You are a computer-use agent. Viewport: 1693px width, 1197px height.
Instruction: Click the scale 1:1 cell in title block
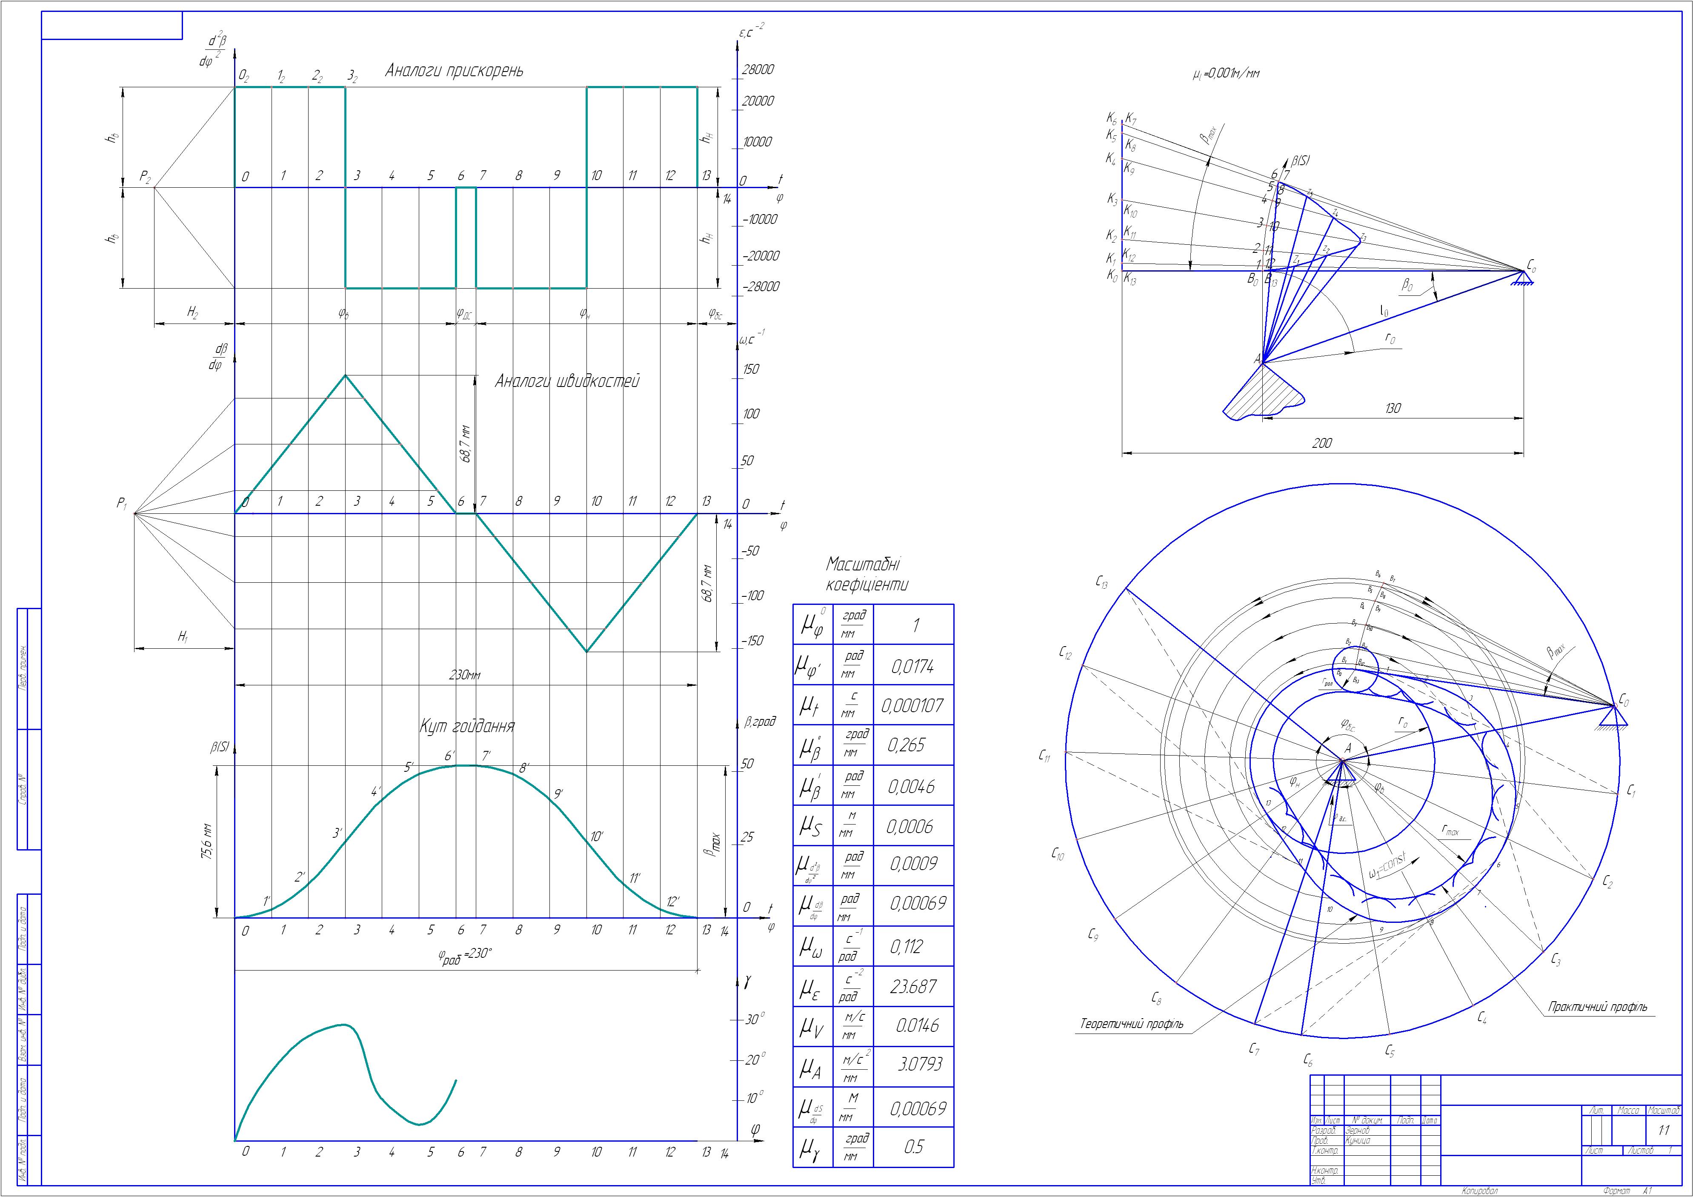[x=1664, y=1130]
